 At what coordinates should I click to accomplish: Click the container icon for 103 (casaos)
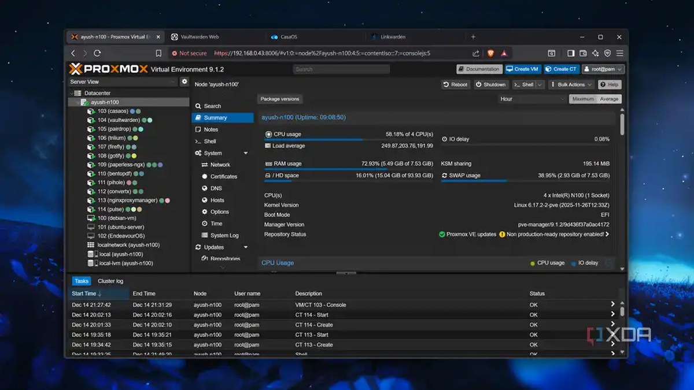[91, 111]
